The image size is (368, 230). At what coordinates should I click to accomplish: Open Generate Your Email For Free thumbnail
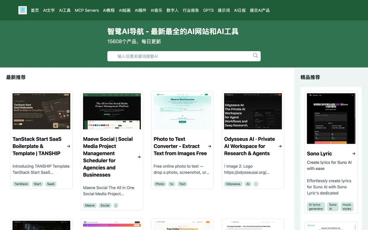click(x=331, y=227)
